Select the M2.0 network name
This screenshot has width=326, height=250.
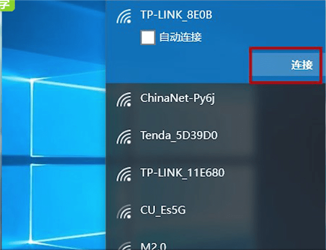coord(153,246)
